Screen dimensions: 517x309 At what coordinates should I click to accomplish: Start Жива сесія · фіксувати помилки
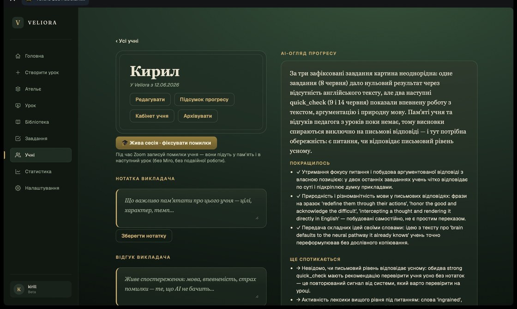(x=166, y=143)
